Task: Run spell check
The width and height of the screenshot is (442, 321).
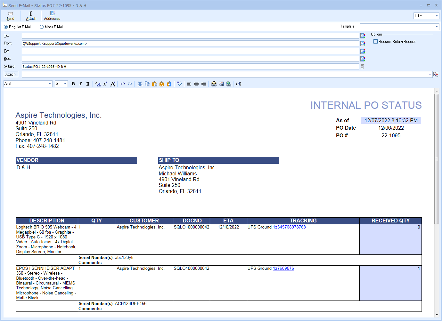Action: click(179, 84)
